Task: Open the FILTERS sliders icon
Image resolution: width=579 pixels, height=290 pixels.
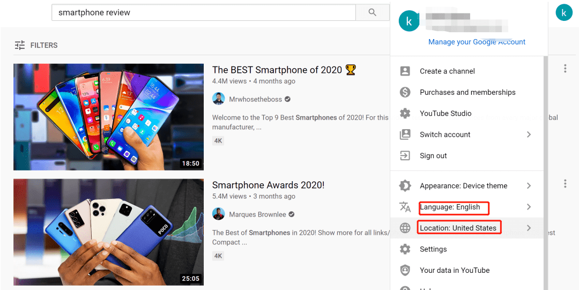Action: pos(20,45)
